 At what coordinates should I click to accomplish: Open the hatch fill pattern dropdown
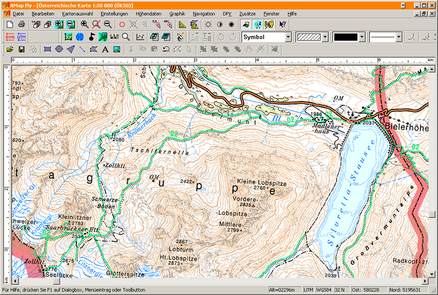coord(325,37)
